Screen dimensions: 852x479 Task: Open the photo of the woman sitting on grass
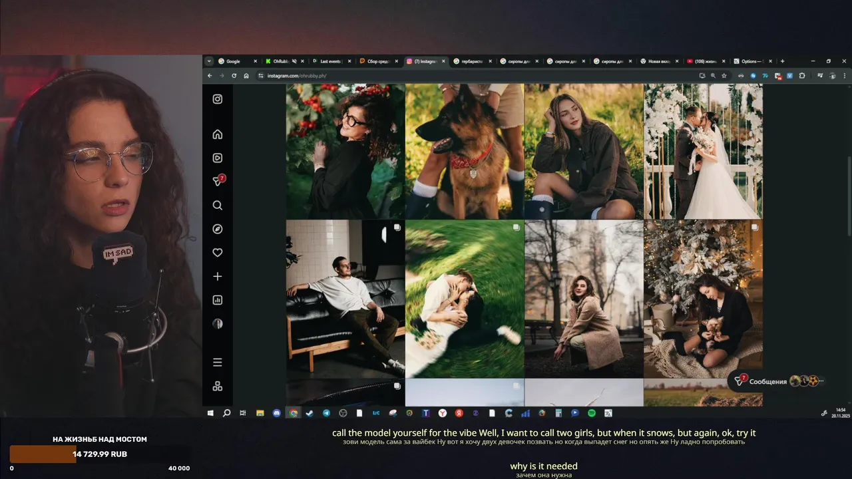pos(584,151)
